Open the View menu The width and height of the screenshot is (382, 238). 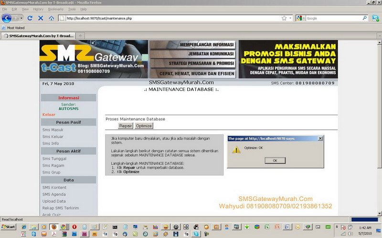(25, 9)
